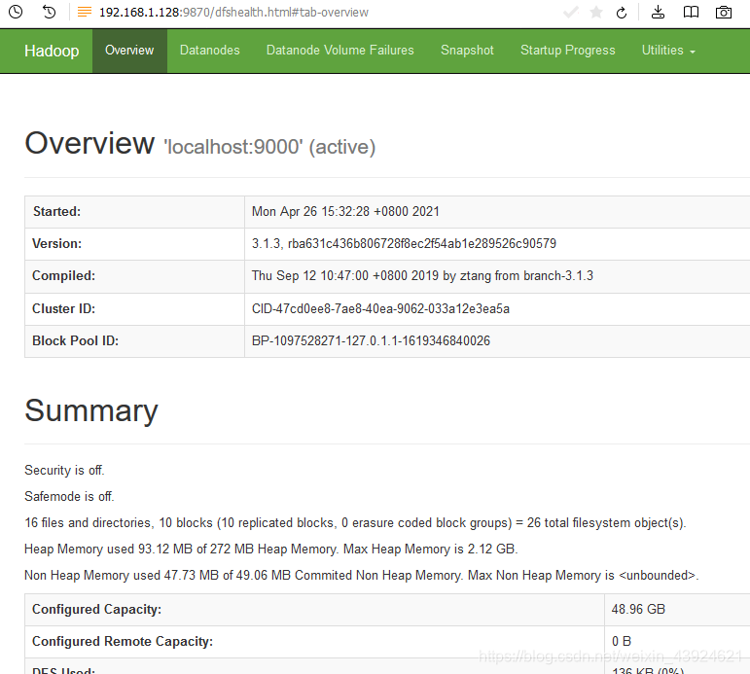The image size is (750, 674).
Task: Click the 'localhost:9000' (active) subtitle
Action: [269, 147]
